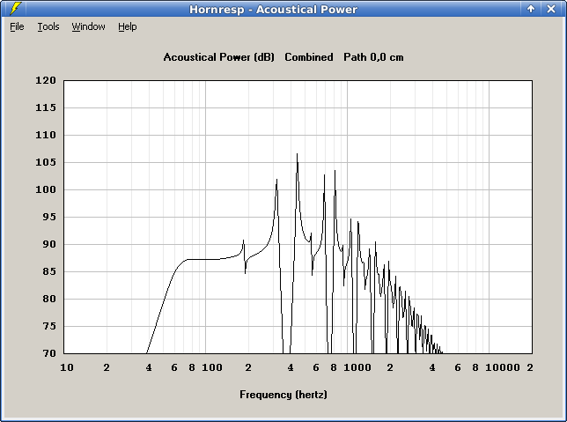
Task: Click the 85 dB y-axis label
Action: coord(49,271)
